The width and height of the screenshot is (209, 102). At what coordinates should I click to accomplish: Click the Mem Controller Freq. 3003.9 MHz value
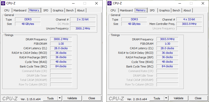tap(189, 24)
